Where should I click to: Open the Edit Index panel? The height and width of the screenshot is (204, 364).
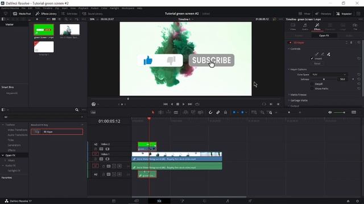coord(69,14)
